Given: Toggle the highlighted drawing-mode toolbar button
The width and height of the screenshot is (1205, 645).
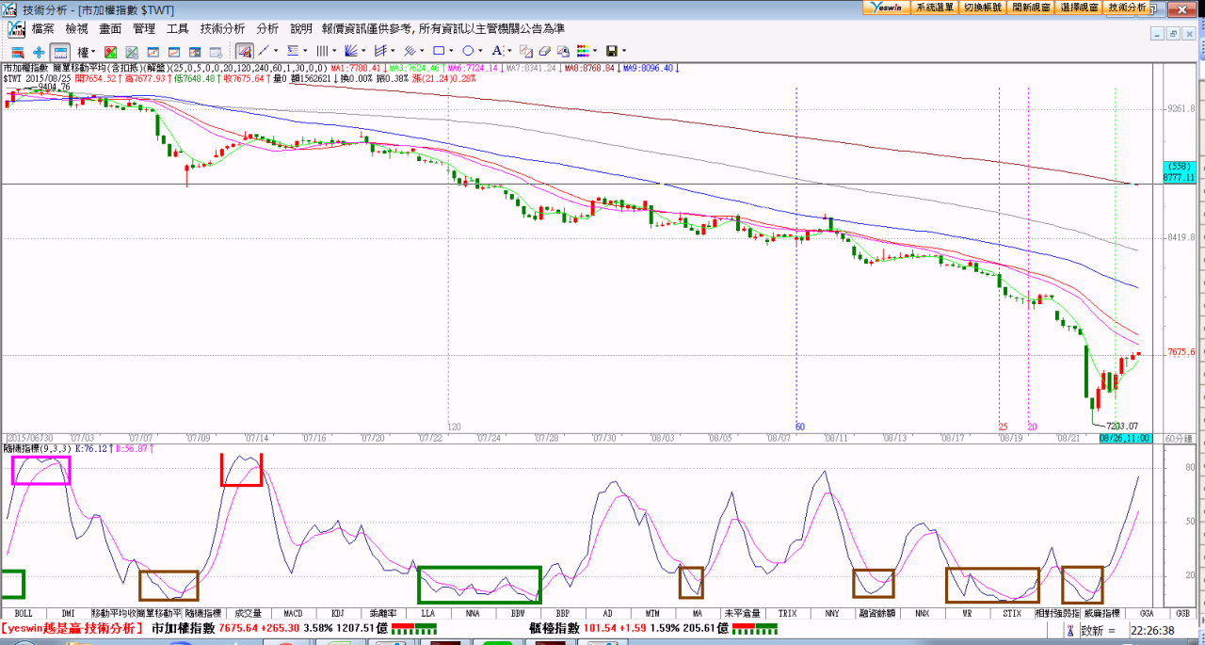Looking at the screenshot, I should click(x=244, y=51).
